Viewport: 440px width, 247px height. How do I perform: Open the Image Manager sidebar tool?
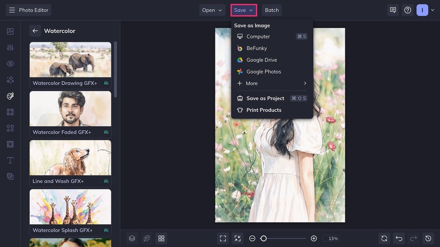click(x=10, y=31)
